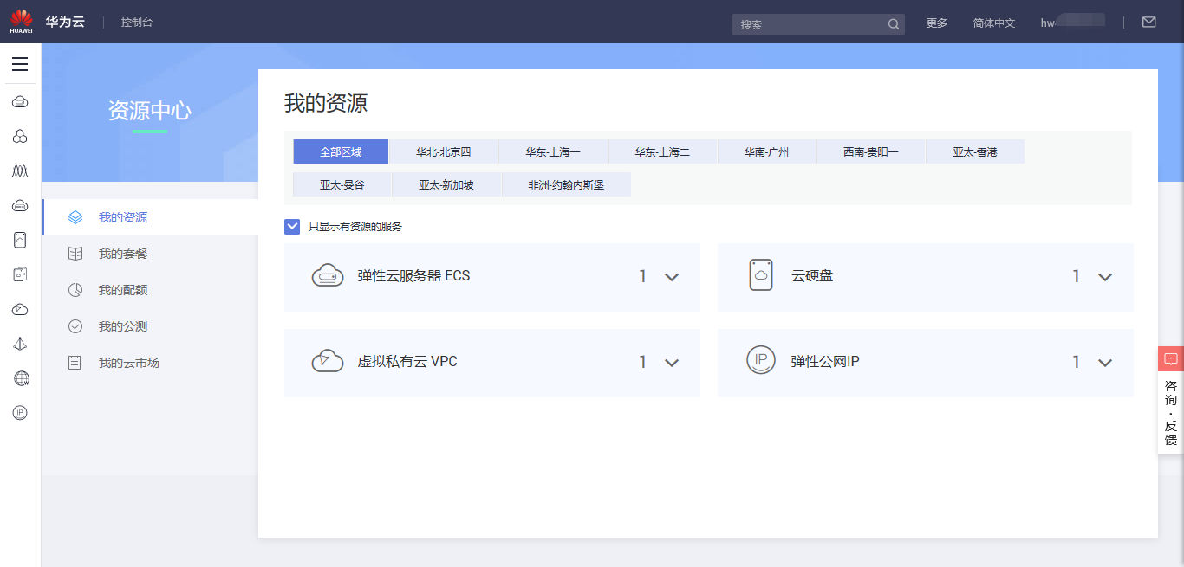Click the 虚拟私有云 VPC service name
Viewport: 1184px width, 567px height.
coord(407,361)
